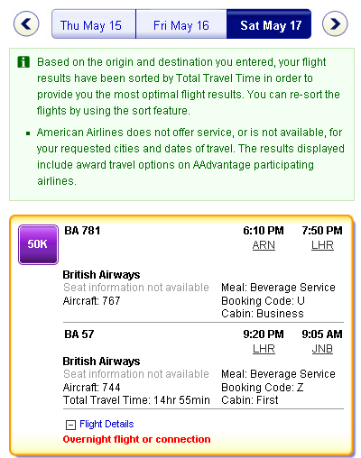
Task: Click Total Travel Time 14hr 55min text
Action: (136, 400)
